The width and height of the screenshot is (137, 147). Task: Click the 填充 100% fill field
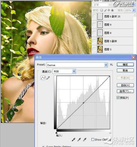pos(128,10)
